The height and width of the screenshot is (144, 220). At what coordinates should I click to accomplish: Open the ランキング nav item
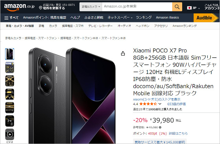[x=144, y=17]
